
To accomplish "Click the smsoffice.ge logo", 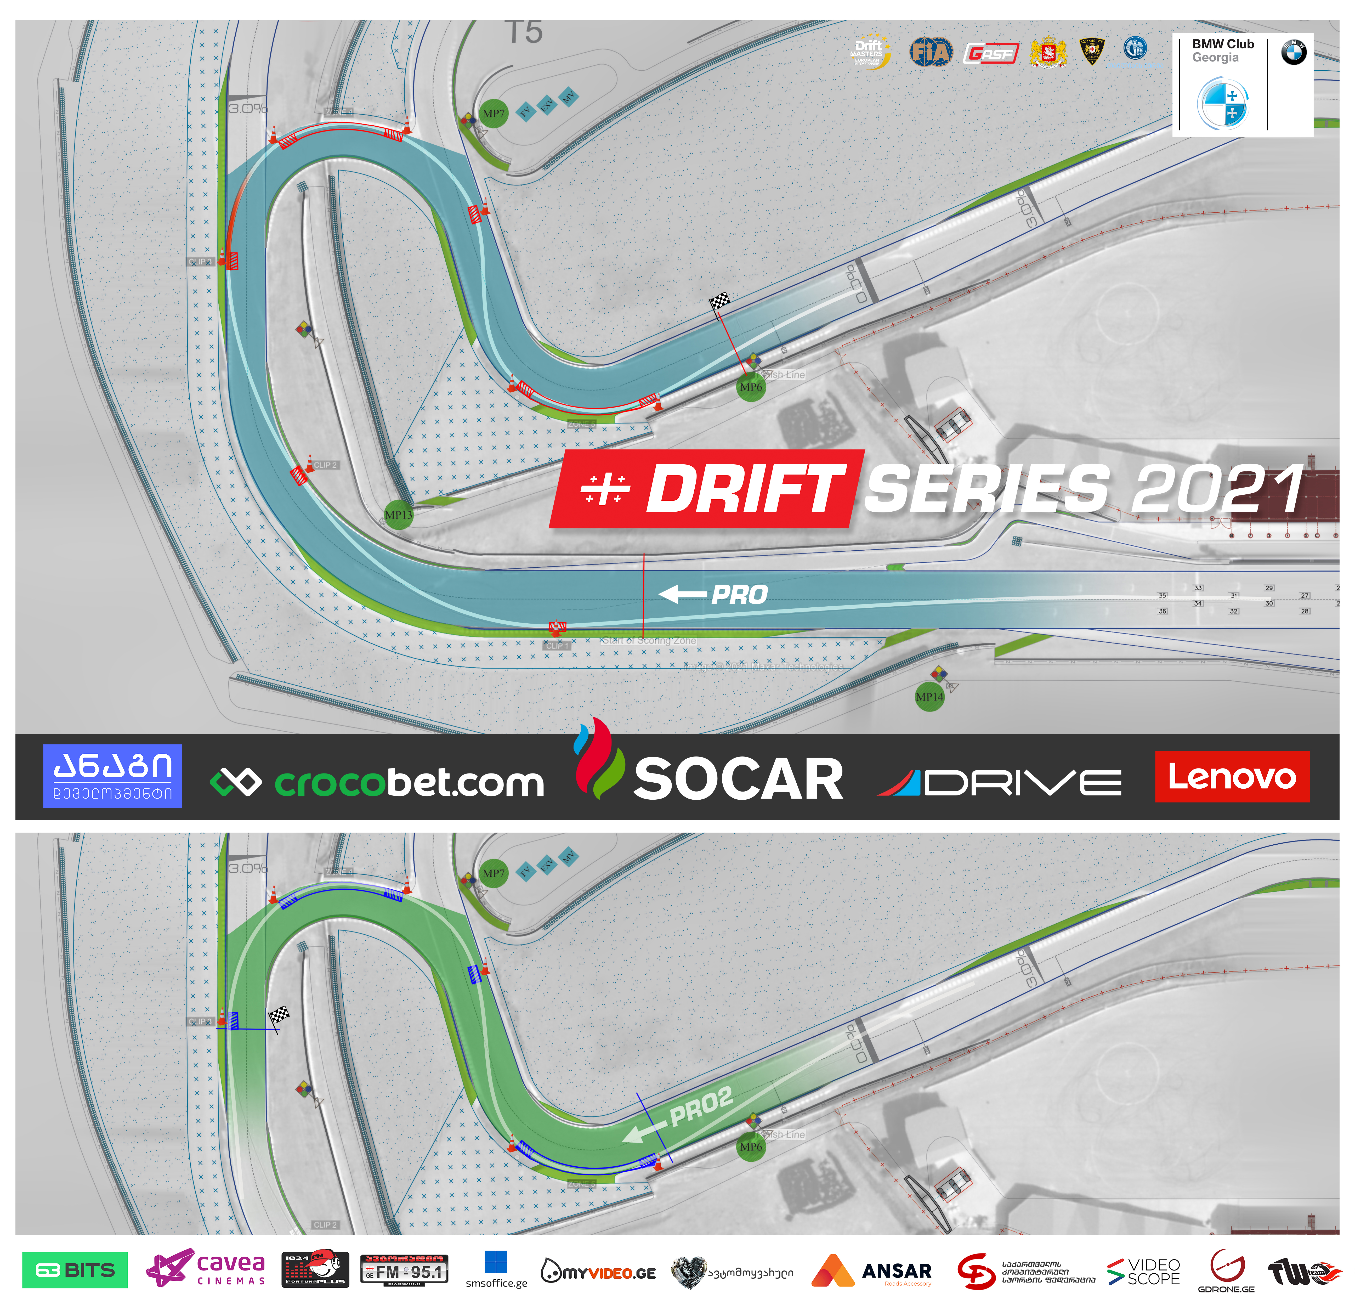I will 496,1270.
